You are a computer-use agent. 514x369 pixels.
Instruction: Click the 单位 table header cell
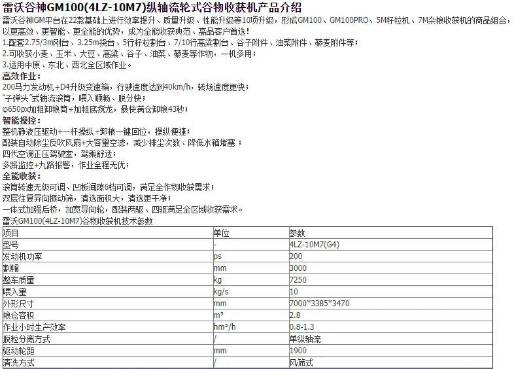point(250,233)
